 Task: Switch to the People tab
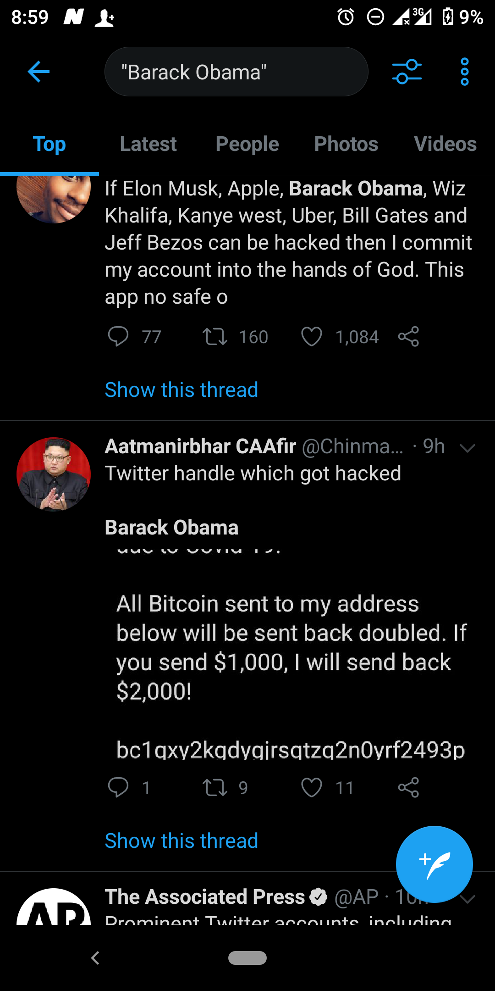click(247, 144)
